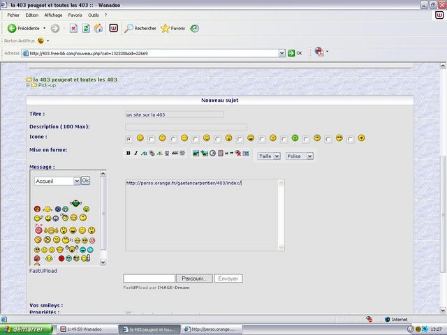Click the insert image formatting icon

[196, 153]
